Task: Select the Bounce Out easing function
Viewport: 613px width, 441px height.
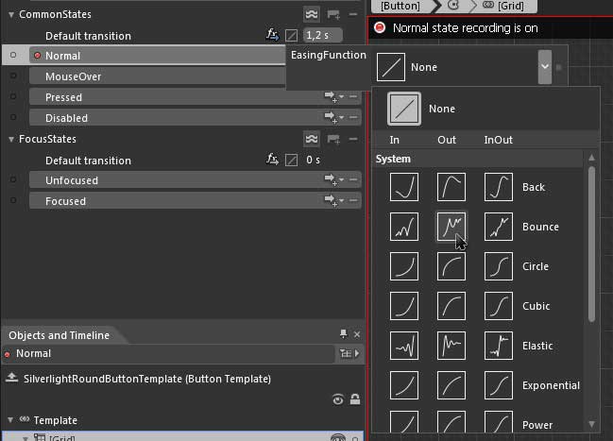Action: (451, 227)
